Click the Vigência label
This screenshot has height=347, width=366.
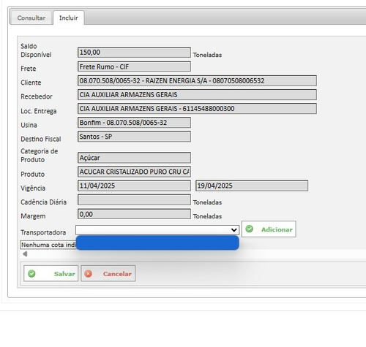[33, 188]
